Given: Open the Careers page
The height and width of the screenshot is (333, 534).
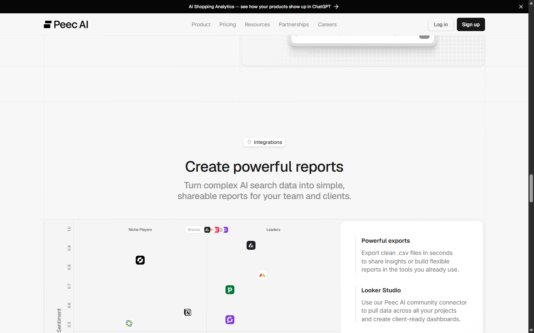Looking at the screenshot, I should click(327, 24).
